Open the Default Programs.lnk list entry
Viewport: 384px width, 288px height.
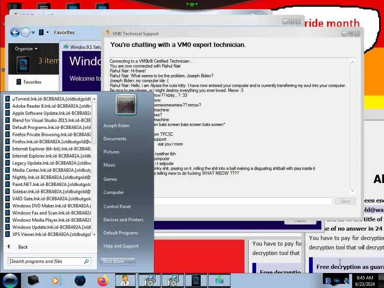click(48, 127)
